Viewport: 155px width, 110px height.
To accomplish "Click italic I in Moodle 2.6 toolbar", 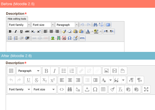I will (54, 71).
